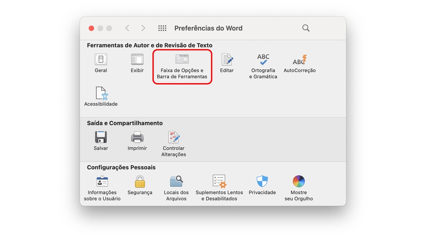Open Faixa de Opções e Barra de Ferramentas
This screenshot has height=239, width=426.
pos(182,66)
